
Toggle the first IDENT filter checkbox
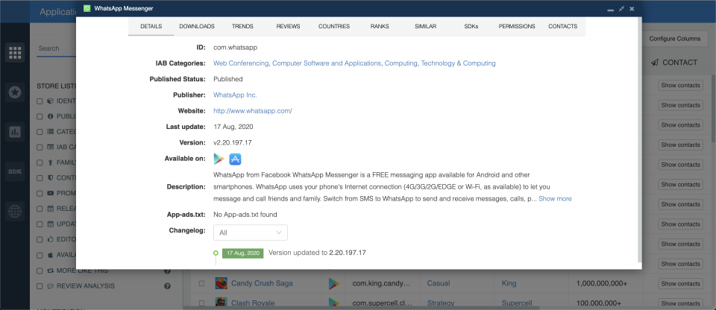40,101
